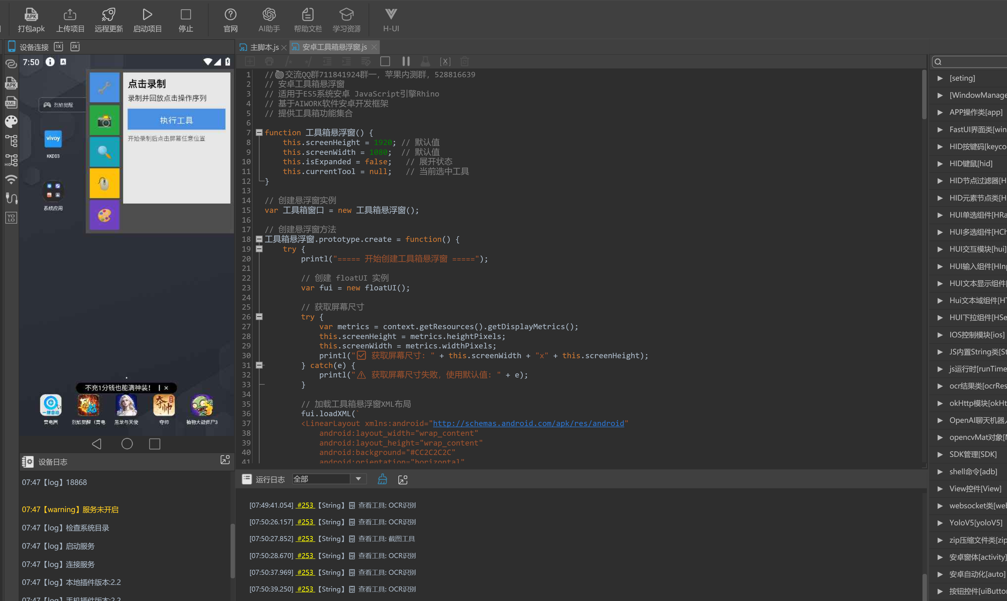The image size is (1007, 601).
Task: Expand the YoloV5[yoloV5] tree node
Action: [x=940, y=522]
